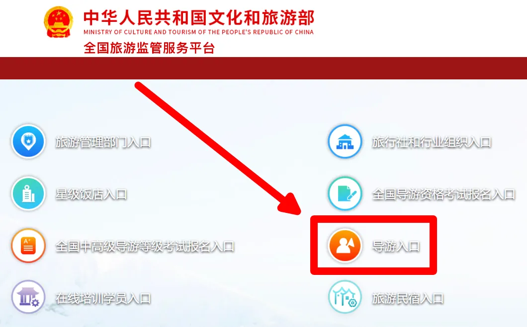This screenshot has width=527, height=327.
Task: Click the dark red navigation bar
Action: 263,68
